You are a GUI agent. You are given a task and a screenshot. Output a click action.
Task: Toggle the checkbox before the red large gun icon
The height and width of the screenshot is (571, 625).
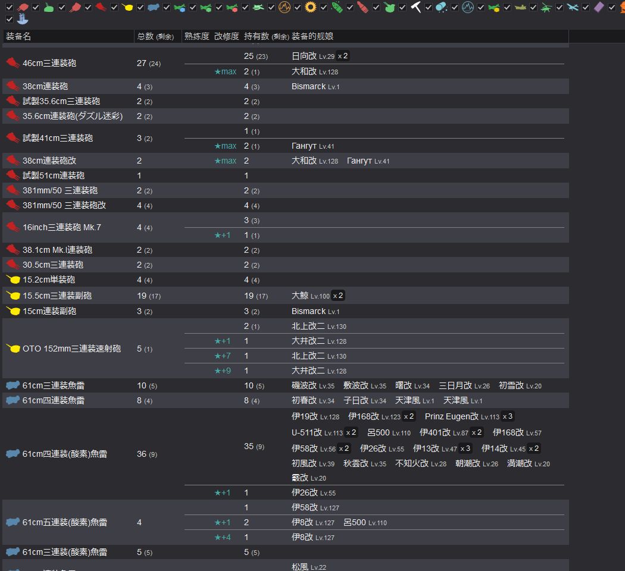click(87, 7)
